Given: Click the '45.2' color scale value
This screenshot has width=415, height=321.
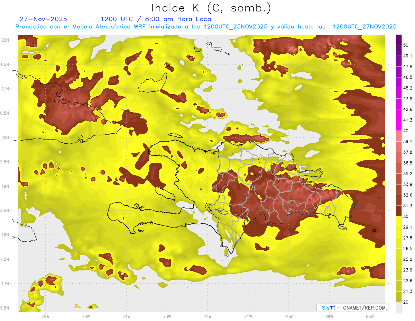Looking at the screenshot, I should point(408,88).
